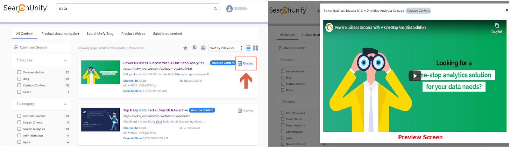Click the search magnifier icon
Screen dimensions: 510x151
pos(215,9)
